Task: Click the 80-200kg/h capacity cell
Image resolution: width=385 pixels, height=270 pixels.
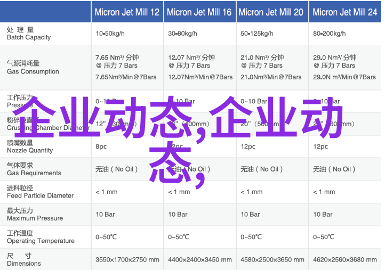Action: [329, 34]
